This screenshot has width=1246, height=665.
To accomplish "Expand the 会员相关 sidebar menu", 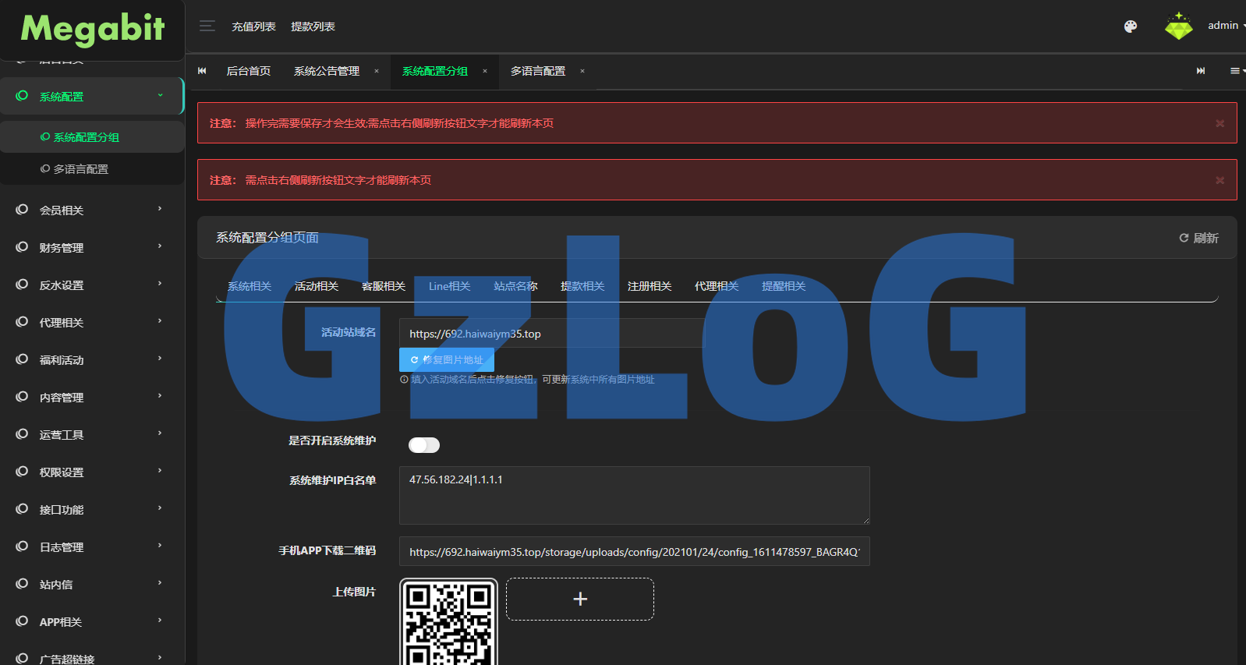I will click(x=92, y=210).
